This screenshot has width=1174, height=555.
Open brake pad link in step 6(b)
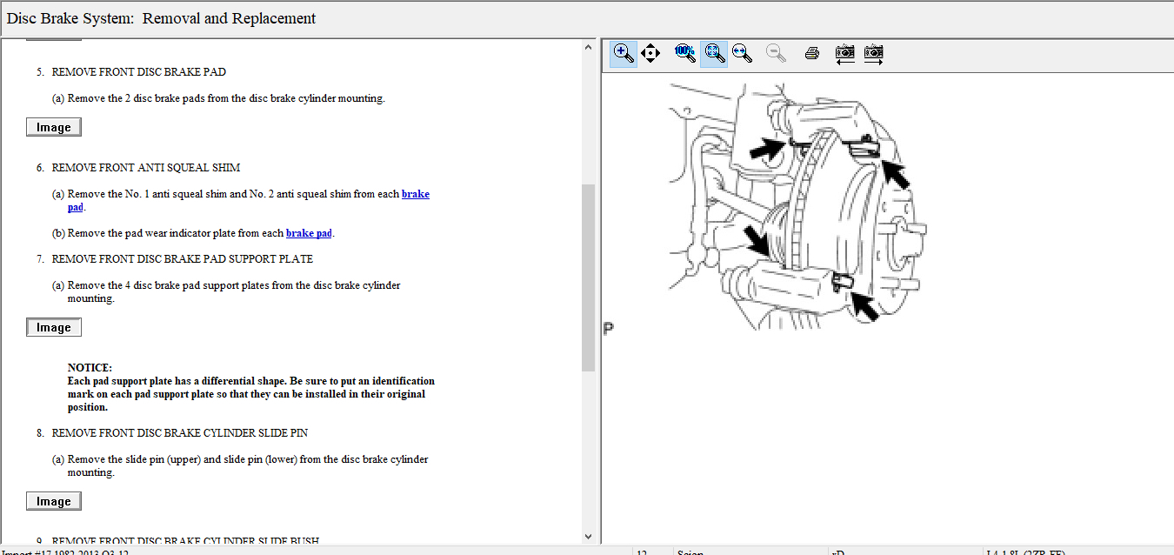point(309,233)
